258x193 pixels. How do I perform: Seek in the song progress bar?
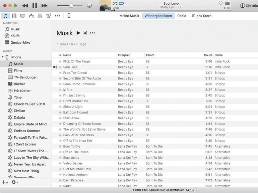pos(172,11)
